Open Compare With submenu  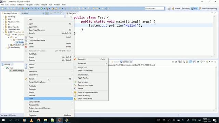coord(49,102)
